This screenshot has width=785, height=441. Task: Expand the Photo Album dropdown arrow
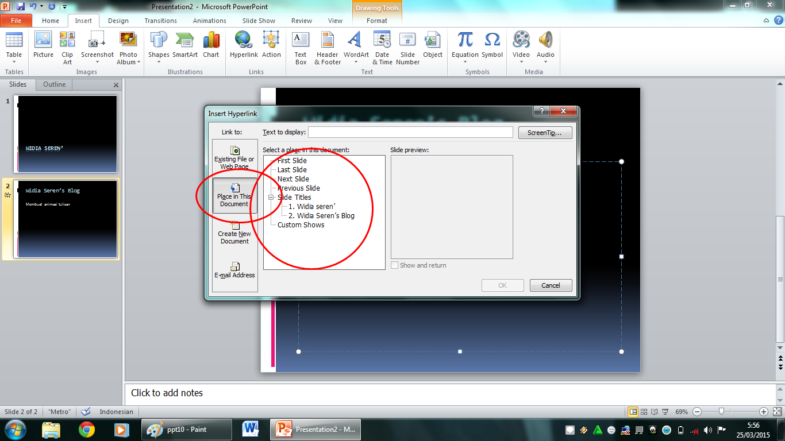(138, 63)
